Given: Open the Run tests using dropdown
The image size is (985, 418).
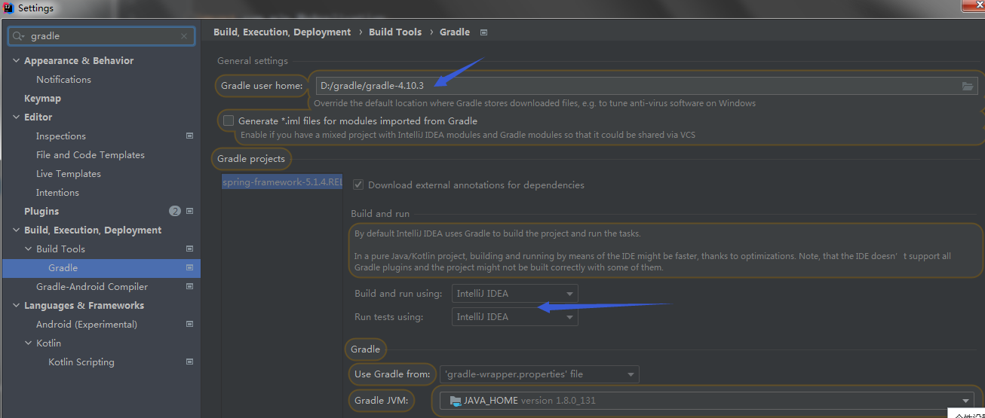Looking at the screenshot, I should pyautogui.click(x=515, y=317).
